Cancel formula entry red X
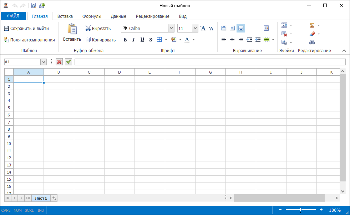The image size is (350, 215). click(59, 62)
